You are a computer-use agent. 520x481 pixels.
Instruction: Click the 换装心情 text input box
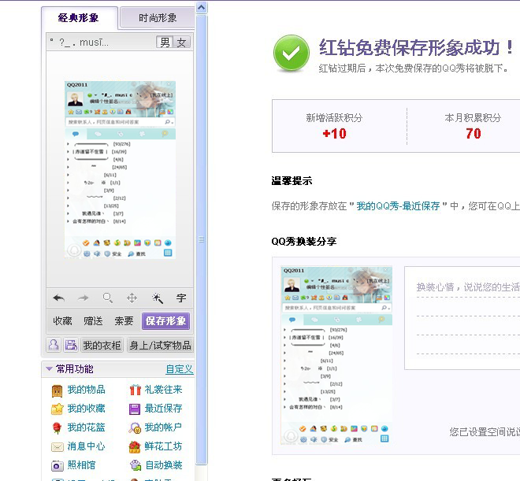point(462,318)
